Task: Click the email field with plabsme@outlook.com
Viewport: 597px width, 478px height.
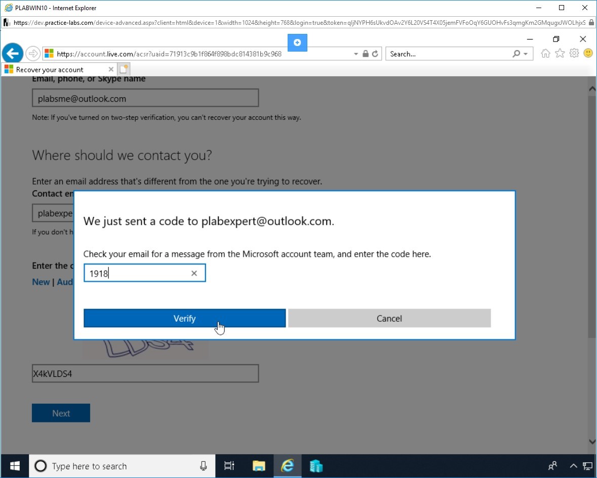Action: (x=145, y=98)
